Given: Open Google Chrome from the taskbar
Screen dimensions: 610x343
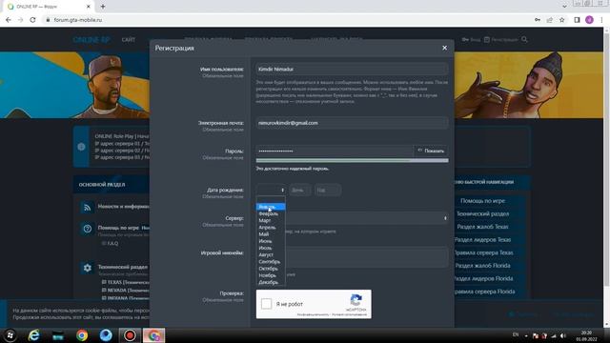Looking at the screenshot, I should coord(82,334).
